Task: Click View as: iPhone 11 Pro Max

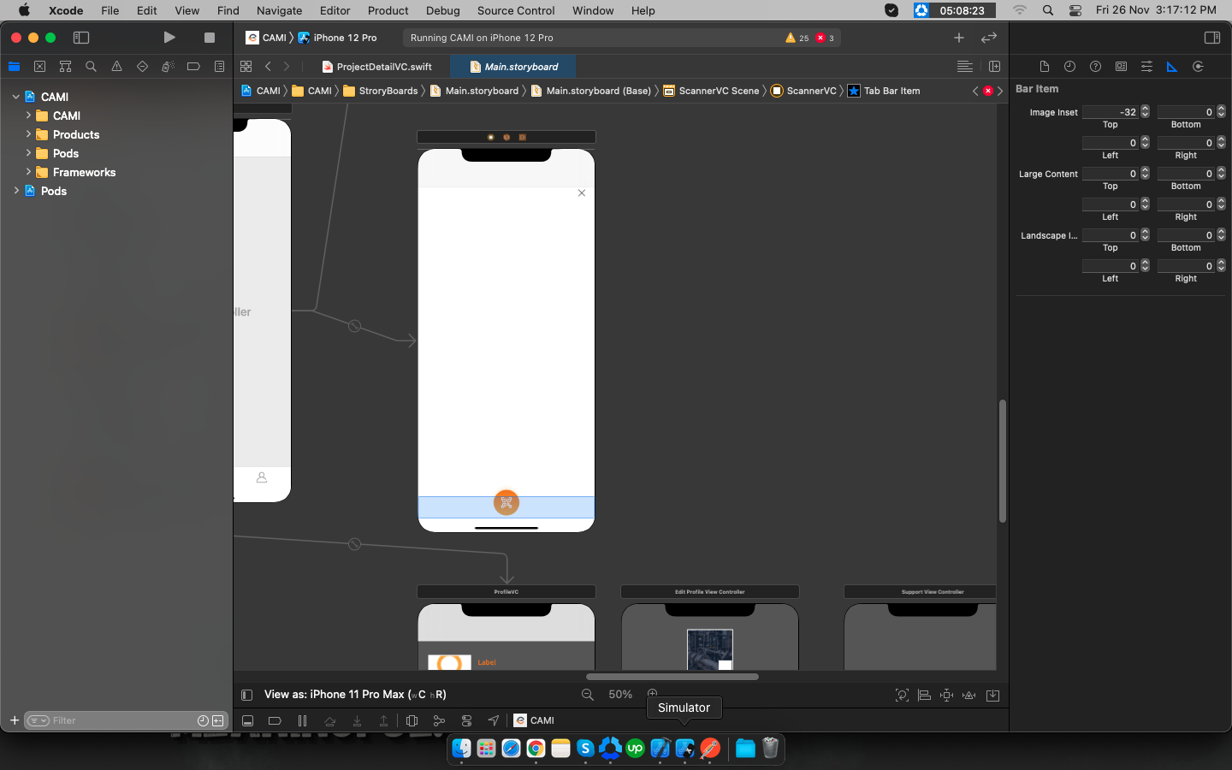Action: point(355,695)
